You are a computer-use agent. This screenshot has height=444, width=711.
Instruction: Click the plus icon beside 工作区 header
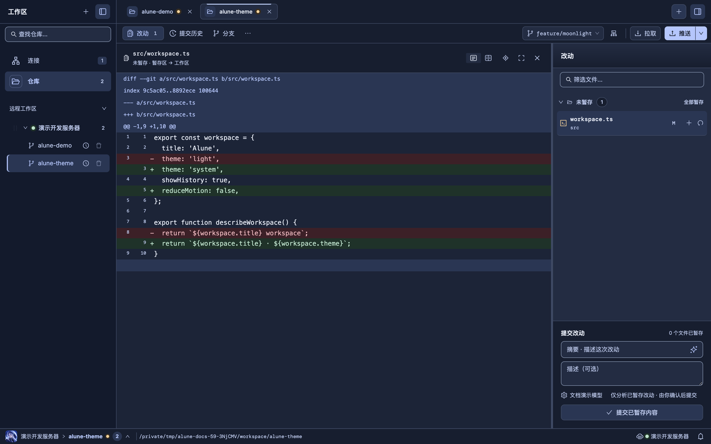coord(86,11)
